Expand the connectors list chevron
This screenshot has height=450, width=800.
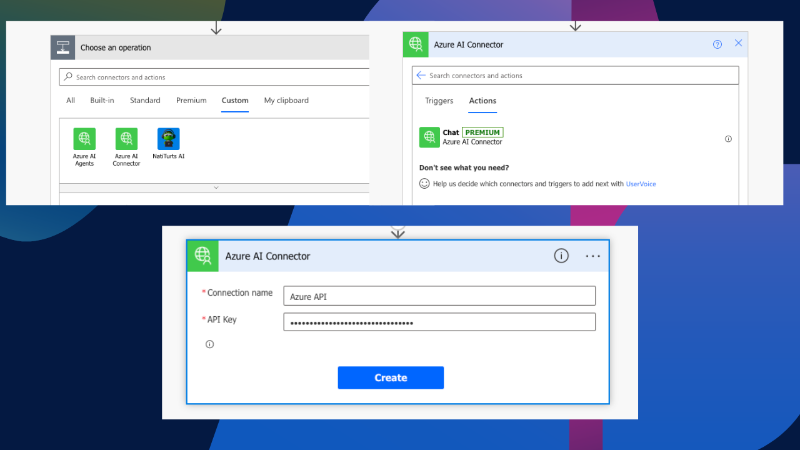point(216,187)
